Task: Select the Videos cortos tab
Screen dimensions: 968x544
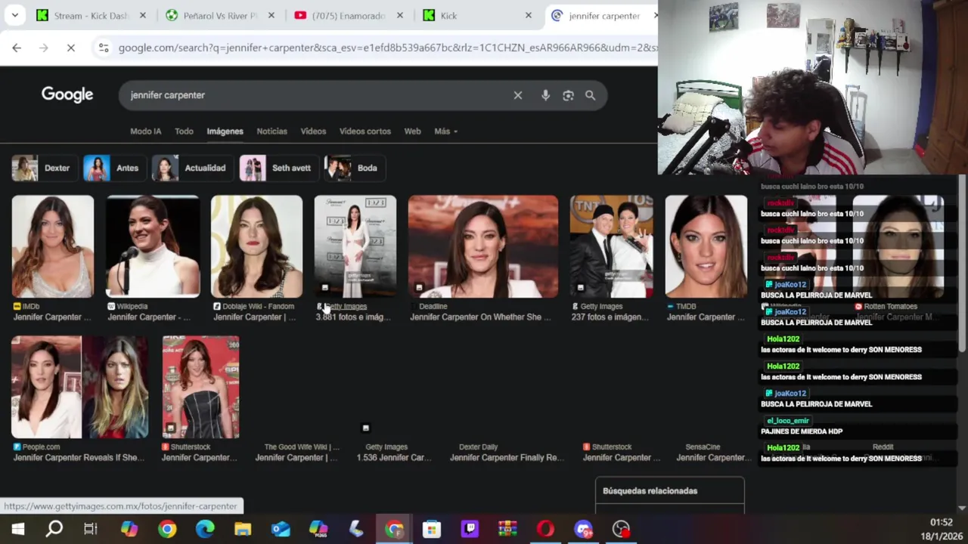Action: coord(365,131)
